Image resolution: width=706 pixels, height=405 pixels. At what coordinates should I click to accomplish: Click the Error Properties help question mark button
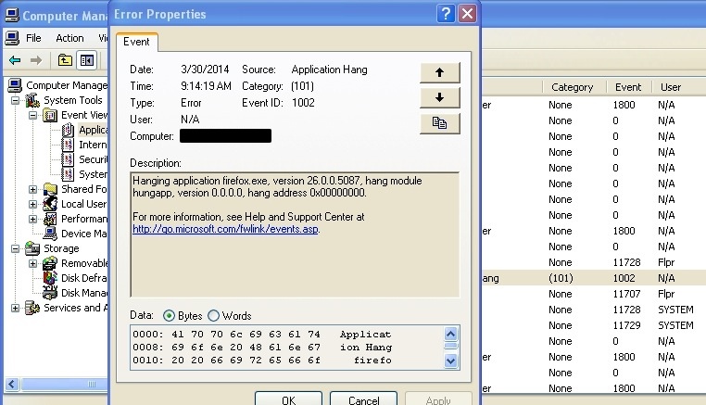(x=445, y=14)
